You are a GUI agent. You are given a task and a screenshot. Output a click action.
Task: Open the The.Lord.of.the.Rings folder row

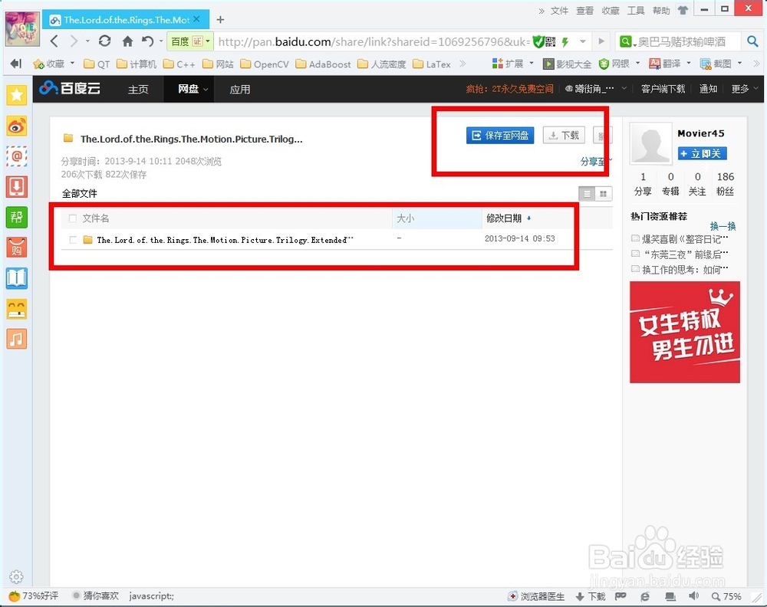tap(337, 239)
